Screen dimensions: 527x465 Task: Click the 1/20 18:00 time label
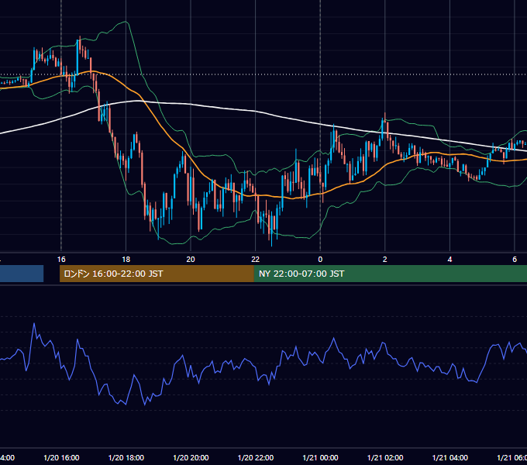pos(126,457)
